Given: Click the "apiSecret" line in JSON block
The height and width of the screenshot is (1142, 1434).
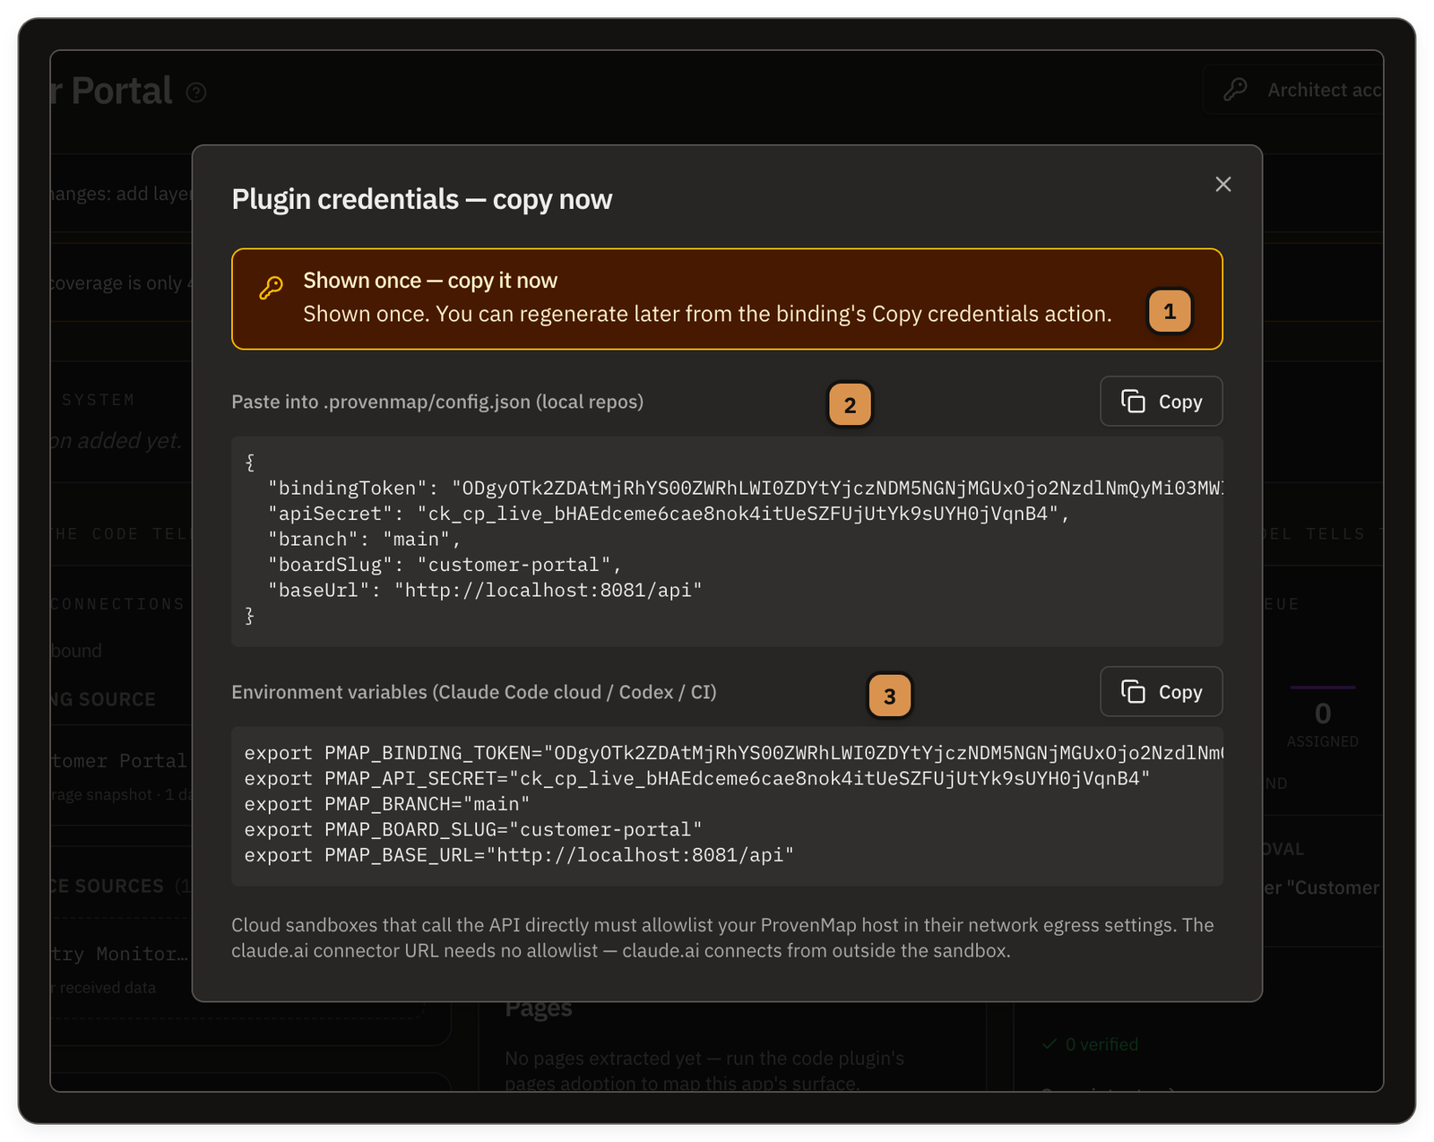Looking at the screenshot, I should tap(669, 514).
